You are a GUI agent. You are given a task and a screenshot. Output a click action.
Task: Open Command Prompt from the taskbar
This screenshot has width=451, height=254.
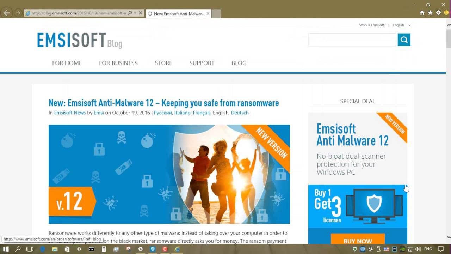(92, 249)
